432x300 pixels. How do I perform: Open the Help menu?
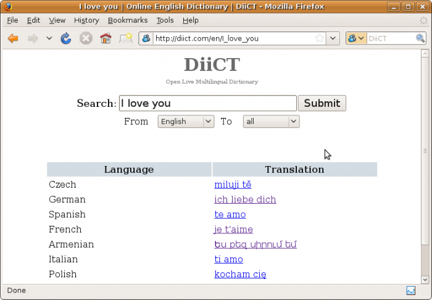(190, 20)
